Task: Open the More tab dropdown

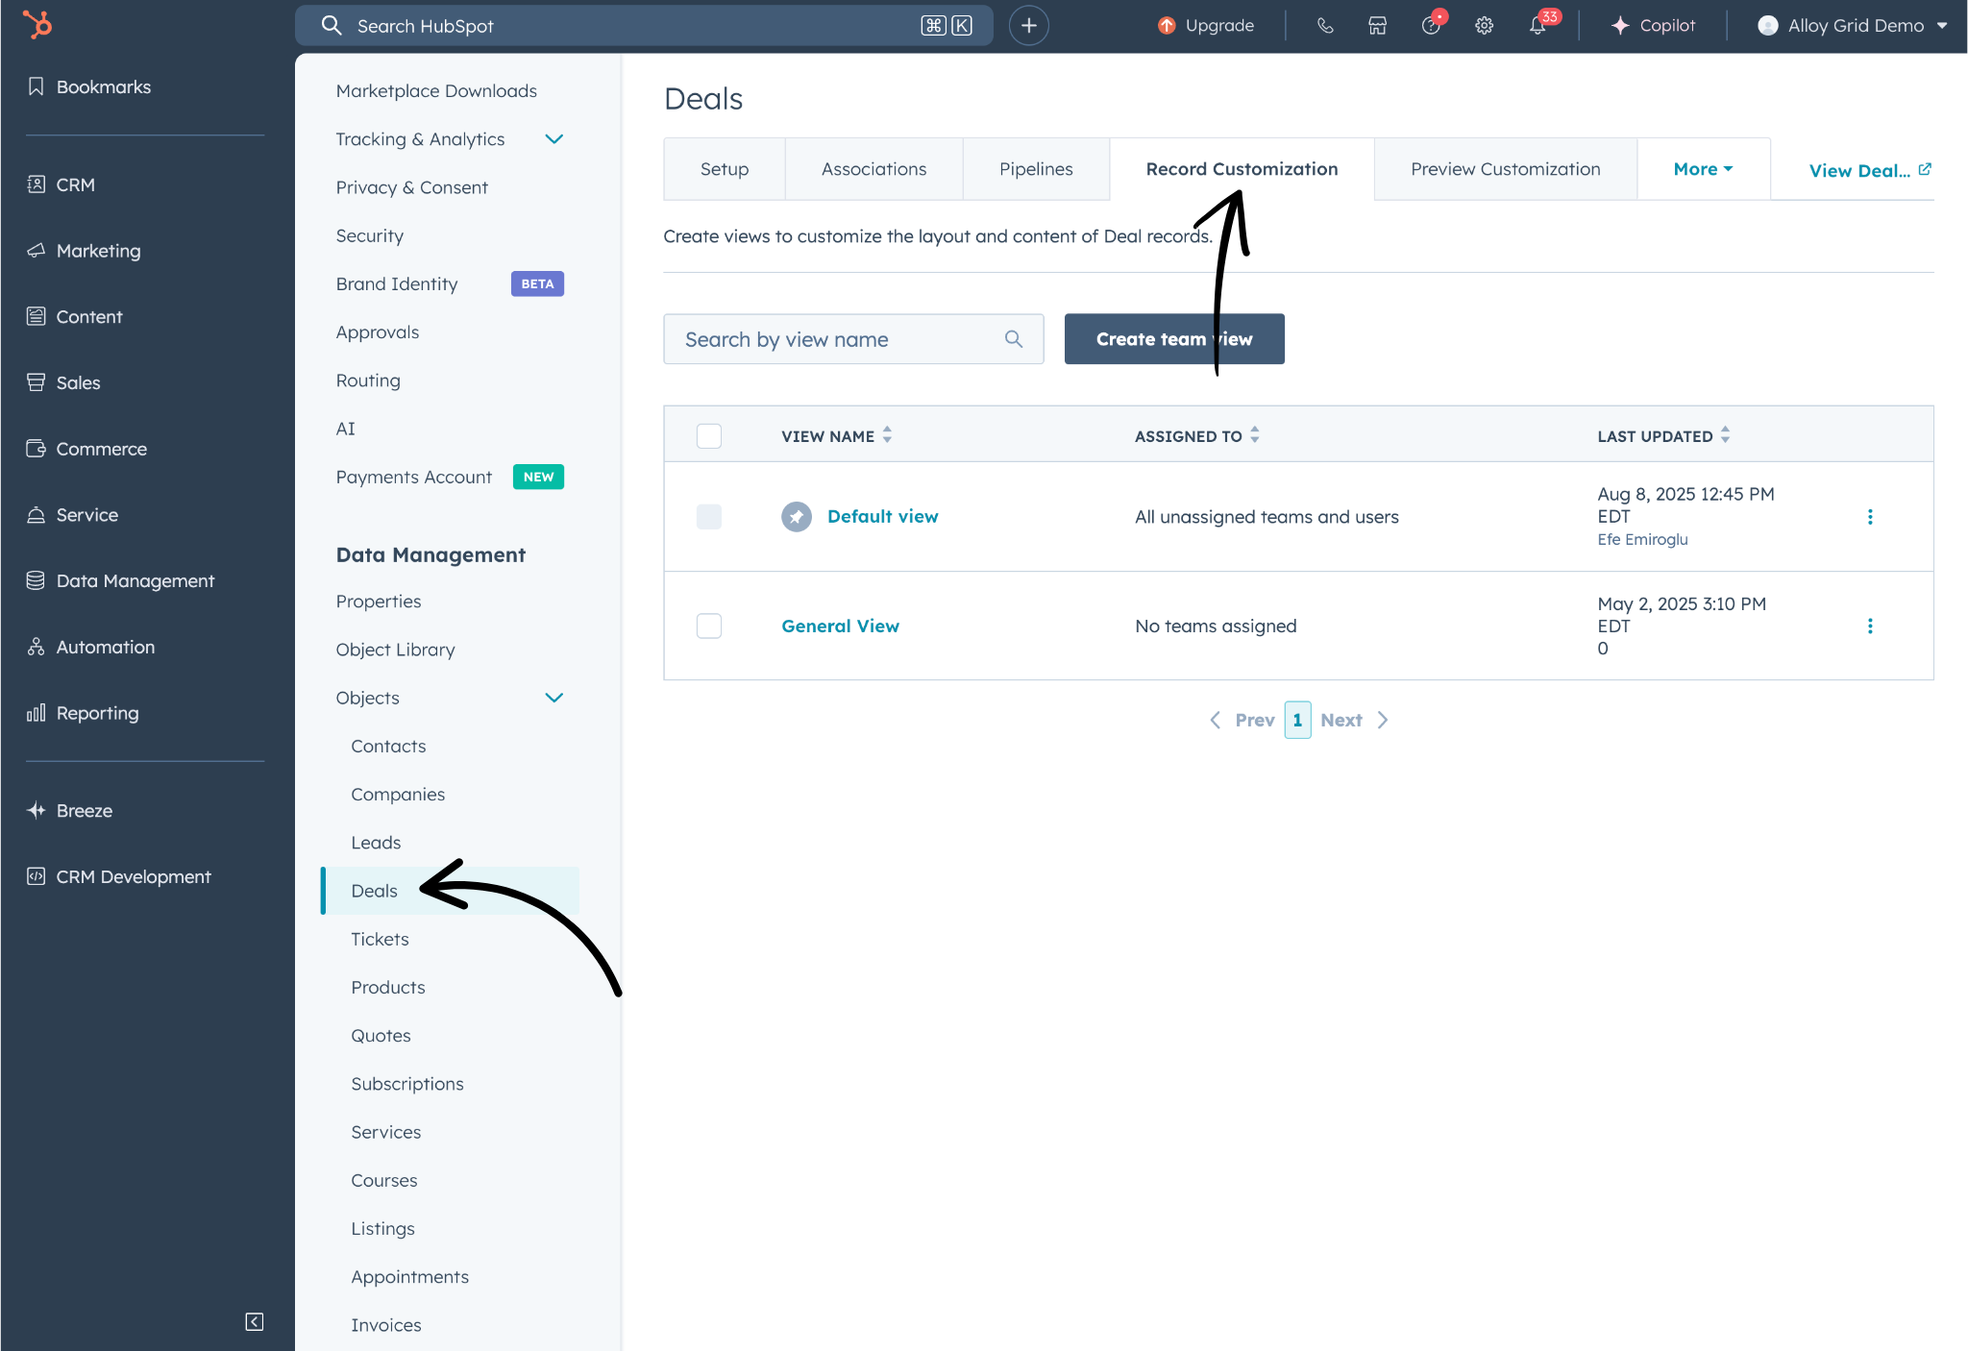Action: (1702, 169)
